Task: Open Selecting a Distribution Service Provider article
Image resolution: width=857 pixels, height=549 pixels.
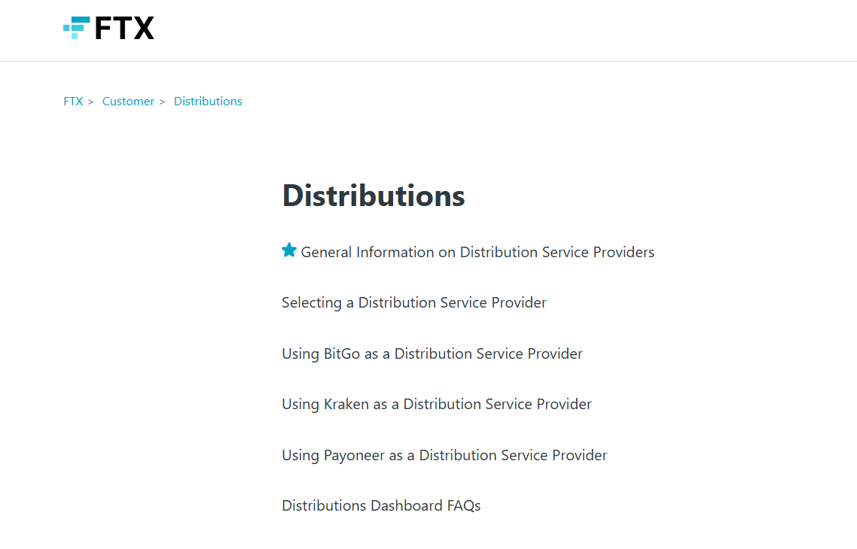Action: pyautogui.click(x=414, y=303)
